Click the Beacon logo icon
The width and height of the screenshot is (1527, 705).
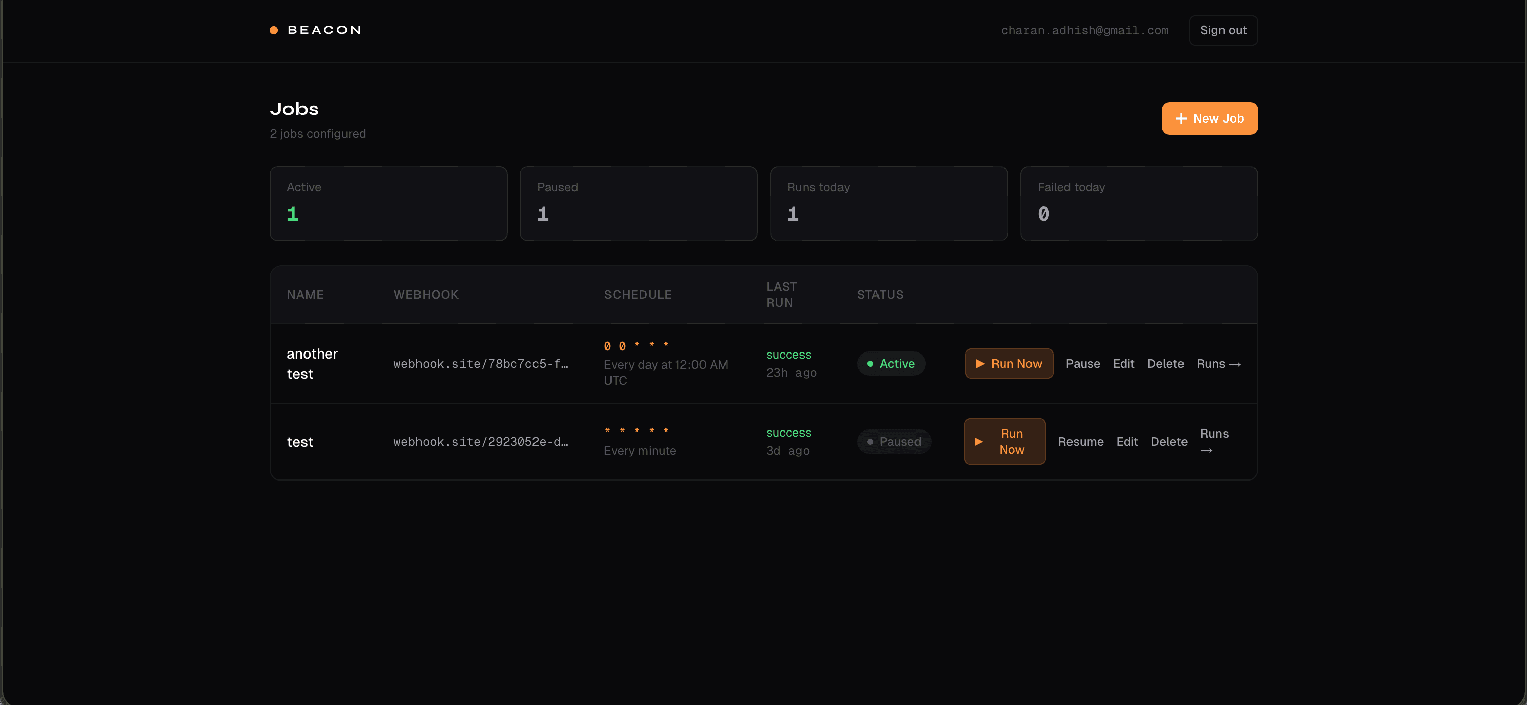[x=273, y=29]
